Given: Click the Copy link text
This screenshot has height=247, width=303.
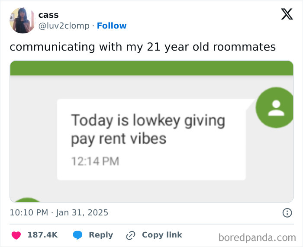Looking at the screenshot, I should [162, 235].
